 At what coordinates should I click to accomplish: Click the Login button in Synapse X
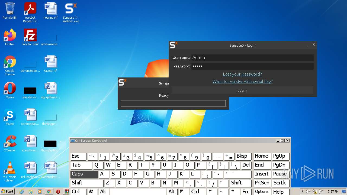point(242,90)
